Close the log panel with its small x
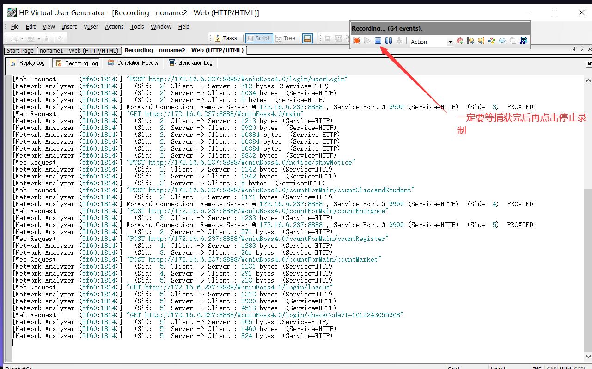592x369 pixels. point(589,64)
